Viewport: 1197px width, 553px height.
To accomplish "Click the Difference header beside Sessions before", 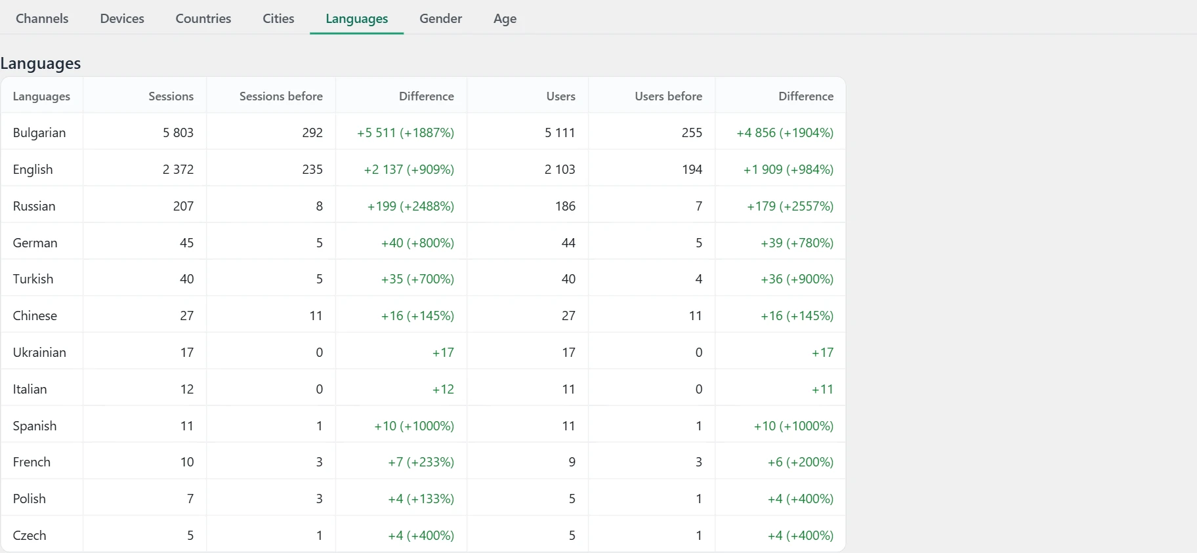I will [x=427, y=96].
